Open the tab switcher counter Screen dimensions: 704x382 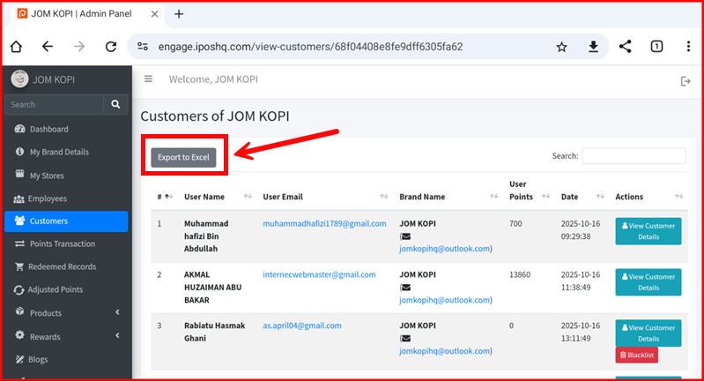[656, 47]
